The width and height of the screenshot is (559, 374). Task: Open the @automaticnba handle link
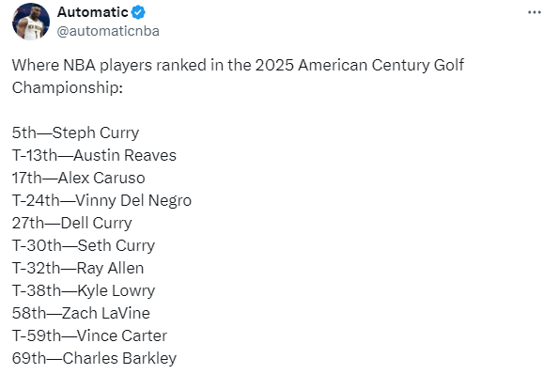[108, 31]
